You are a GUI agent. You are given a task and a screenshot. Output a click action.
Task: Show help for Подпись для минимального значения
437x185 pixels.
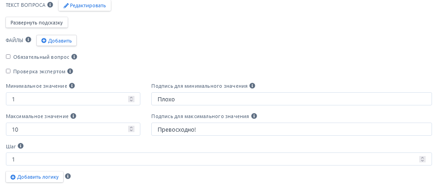253,86
